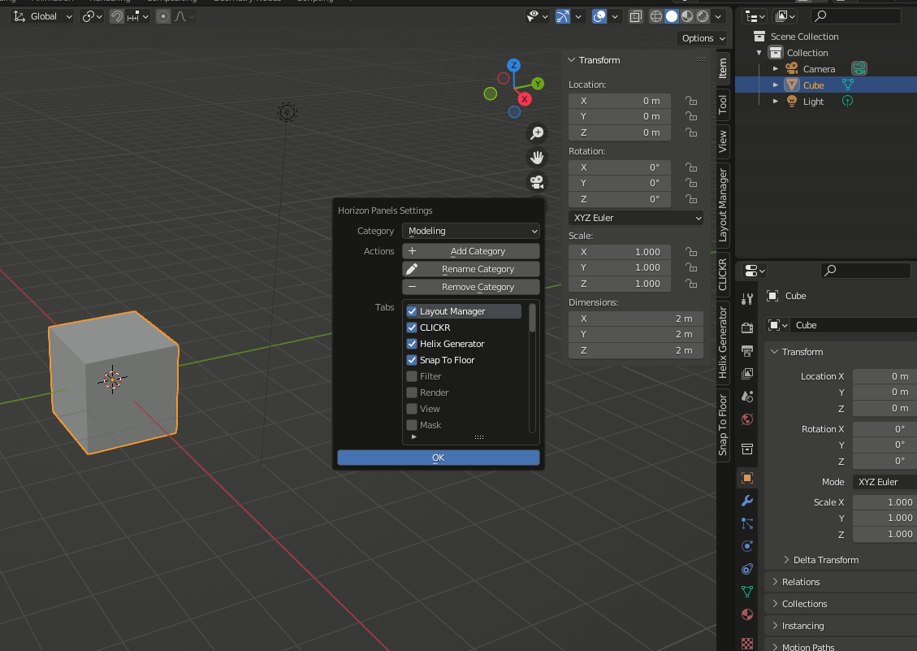Viewport: 917px width, 651px height.
Task: Click the red X axis gizmo ball
Action: click(x=525, y=99)
